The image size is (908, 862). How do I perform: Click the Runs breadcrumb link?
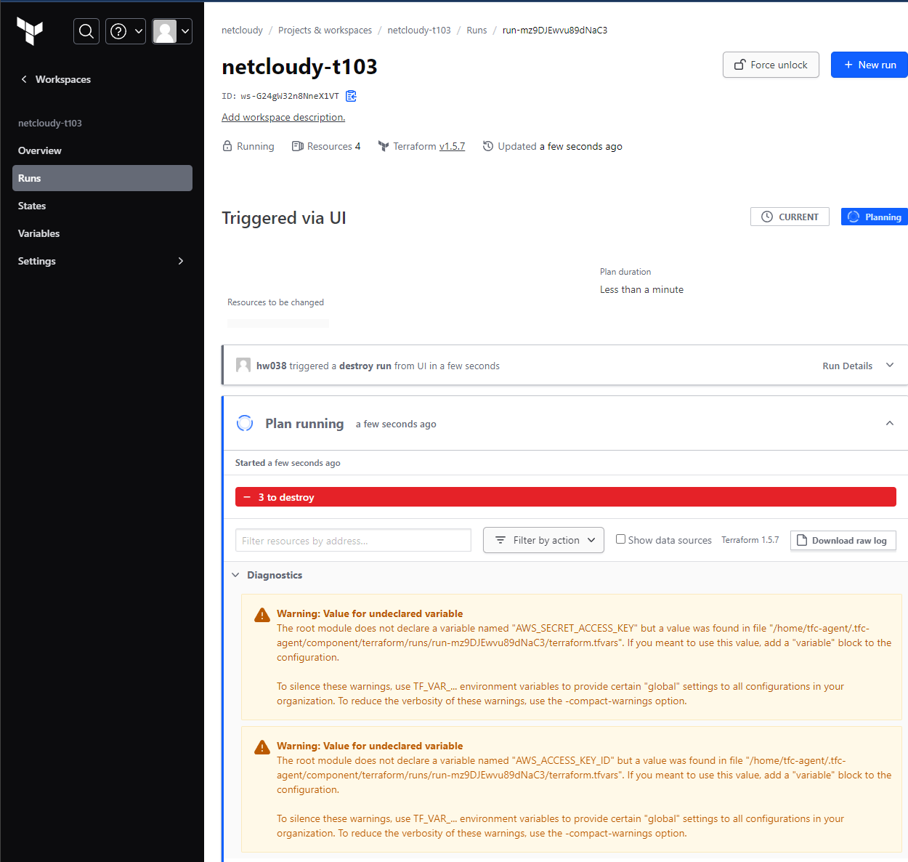click(x=477, y=30)
